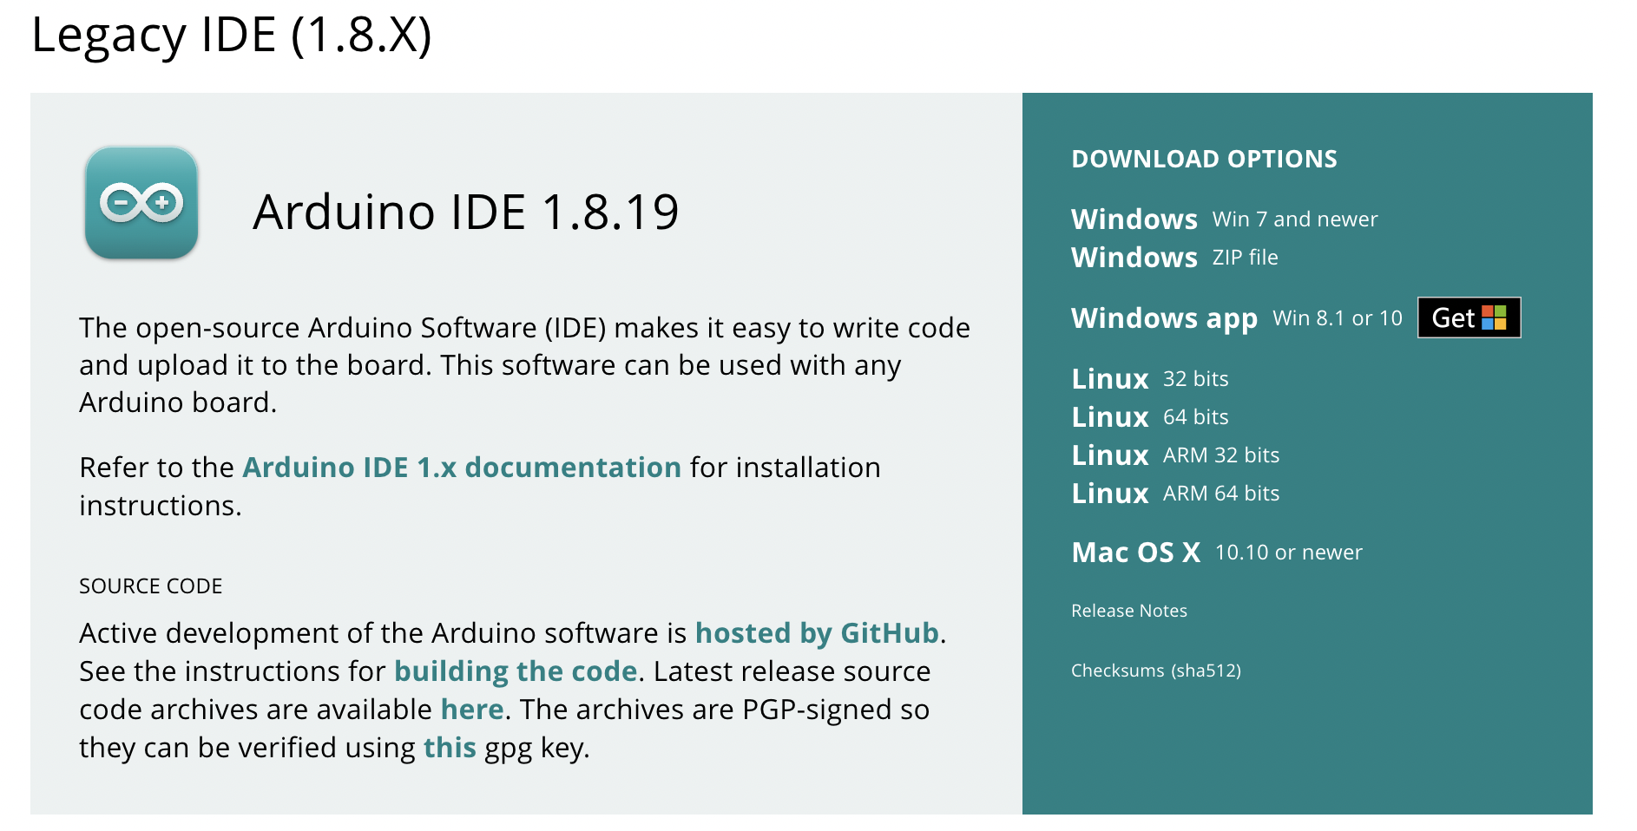Download Mac OS X 10.10 or newer
This screenshot has height=831, width=1637.
point(1217,552)
